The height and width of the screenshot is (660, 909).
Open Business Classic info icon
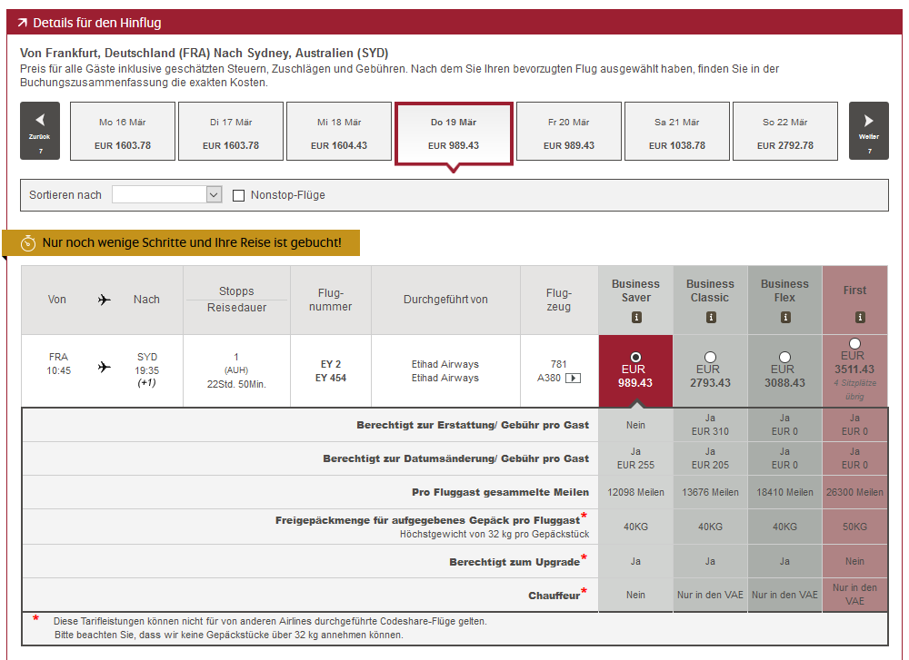coord(710,318)
